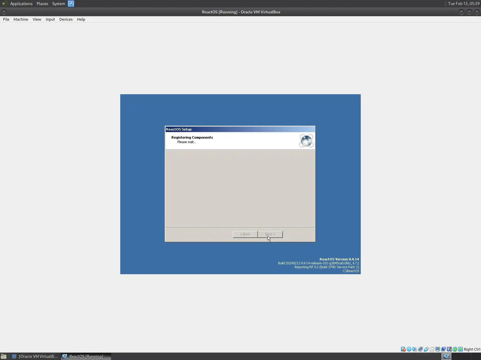Switch to the Oracle VM VirtualBox taskbar window
This screenshot has width=481, height=360.
[x=35, y=356]
